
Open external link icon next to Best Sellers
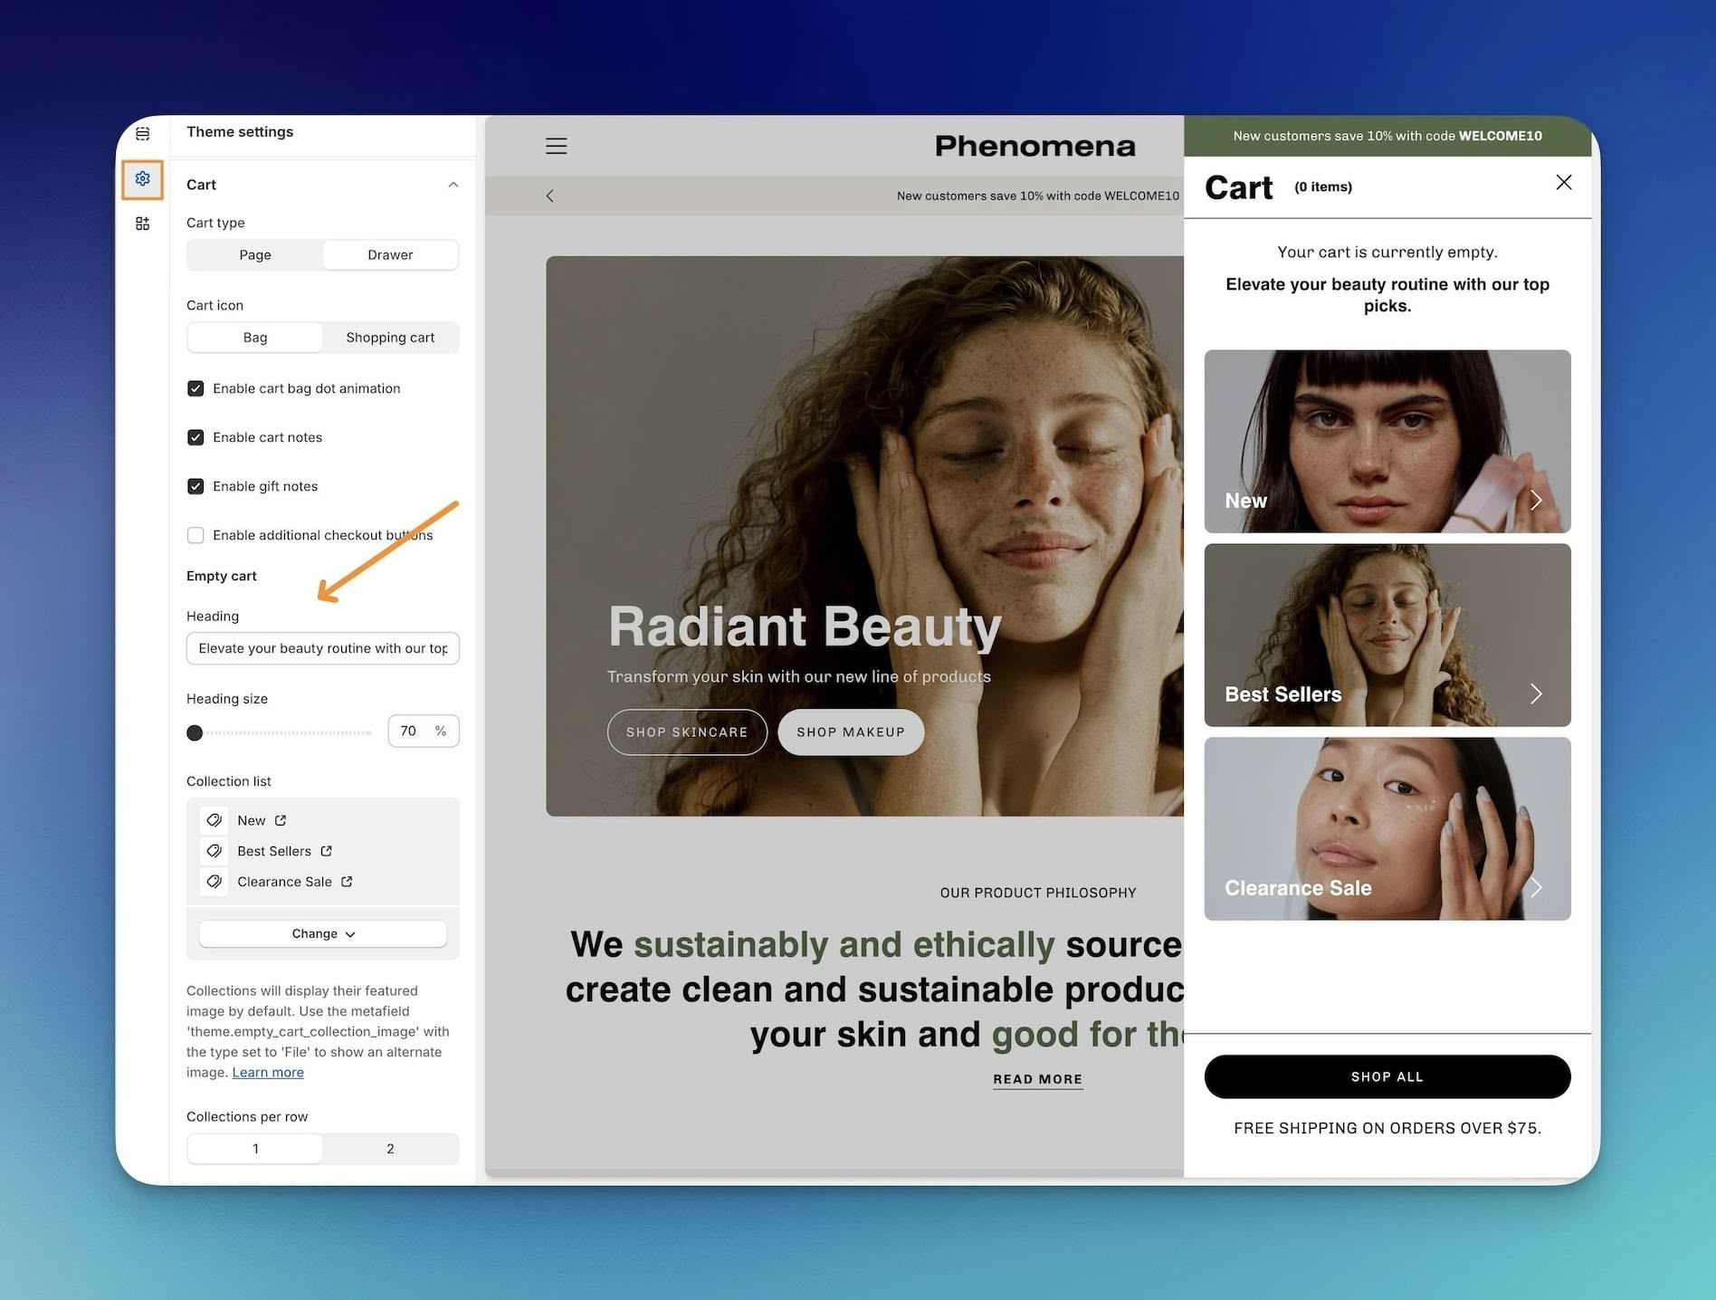[326, 851]
